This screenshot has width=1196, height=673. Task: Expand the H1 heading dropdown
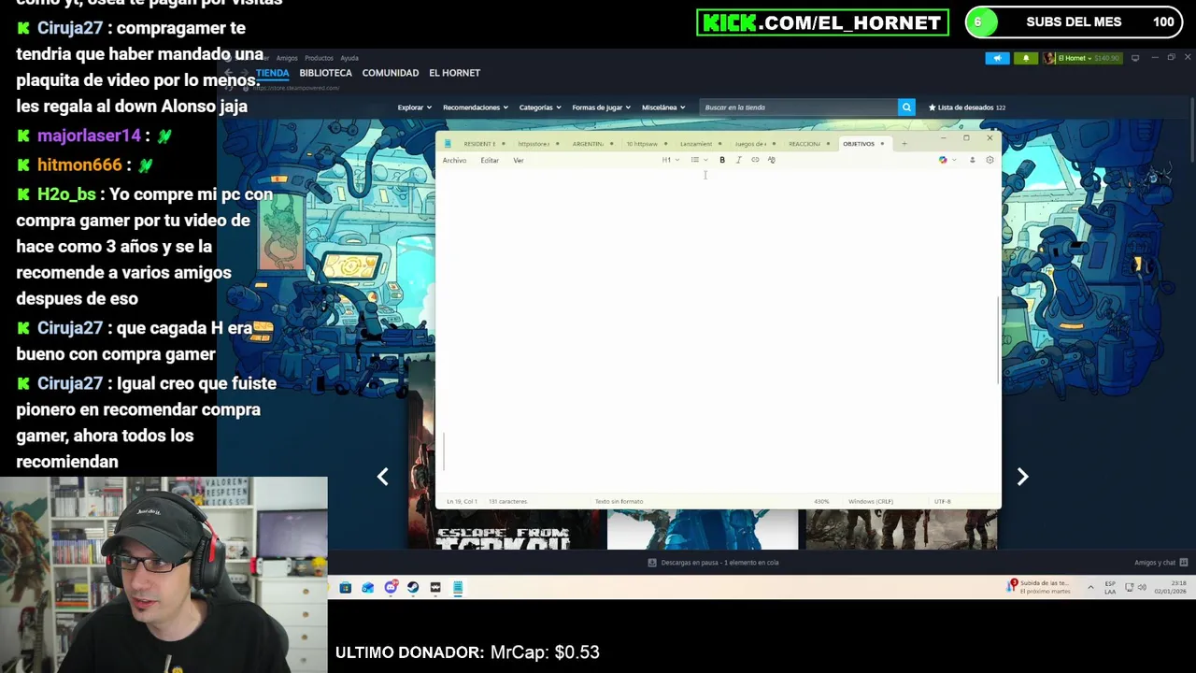[671, 160]
